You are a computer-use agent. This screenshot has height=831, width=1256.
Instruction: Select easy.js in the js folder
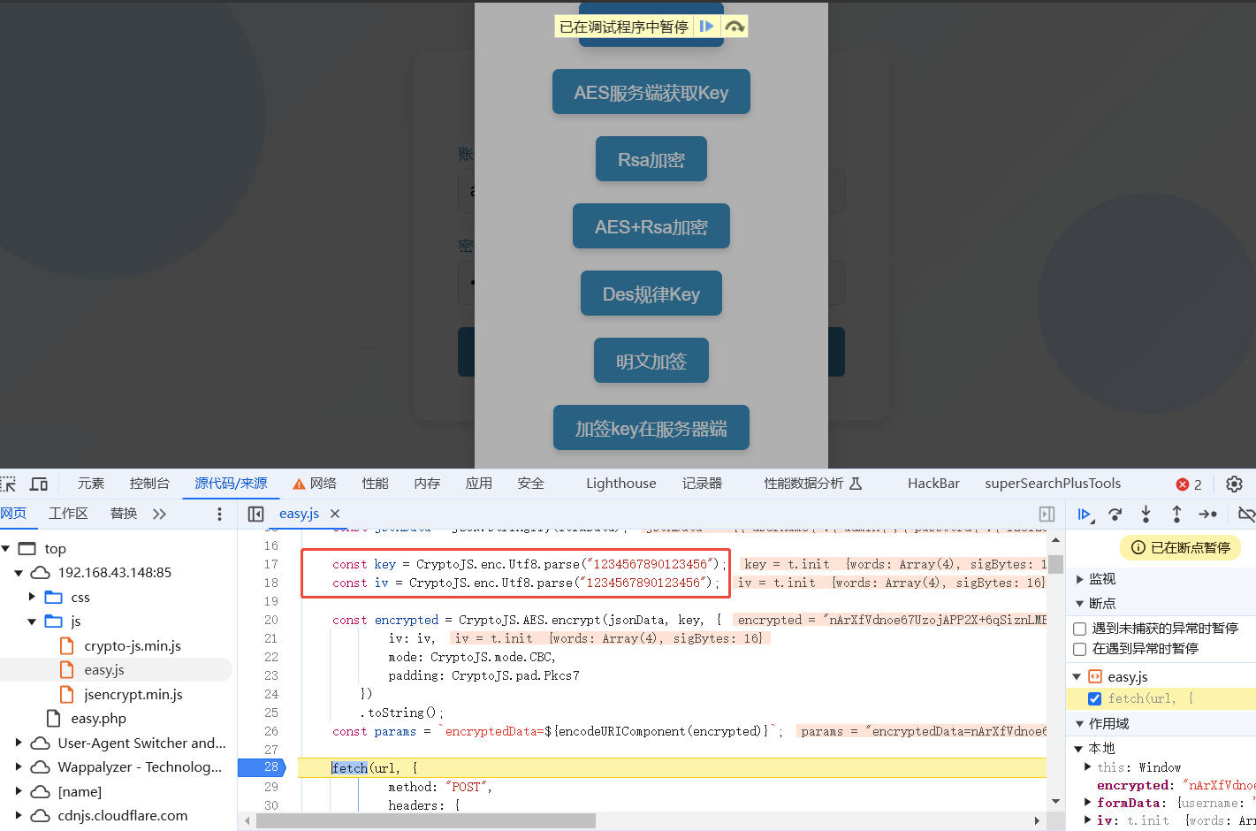pos(104,670)
